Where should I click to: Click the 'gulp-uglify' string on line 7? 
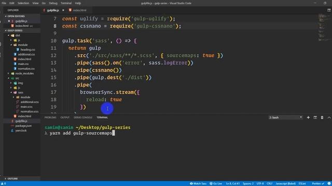tap(151, 19)
